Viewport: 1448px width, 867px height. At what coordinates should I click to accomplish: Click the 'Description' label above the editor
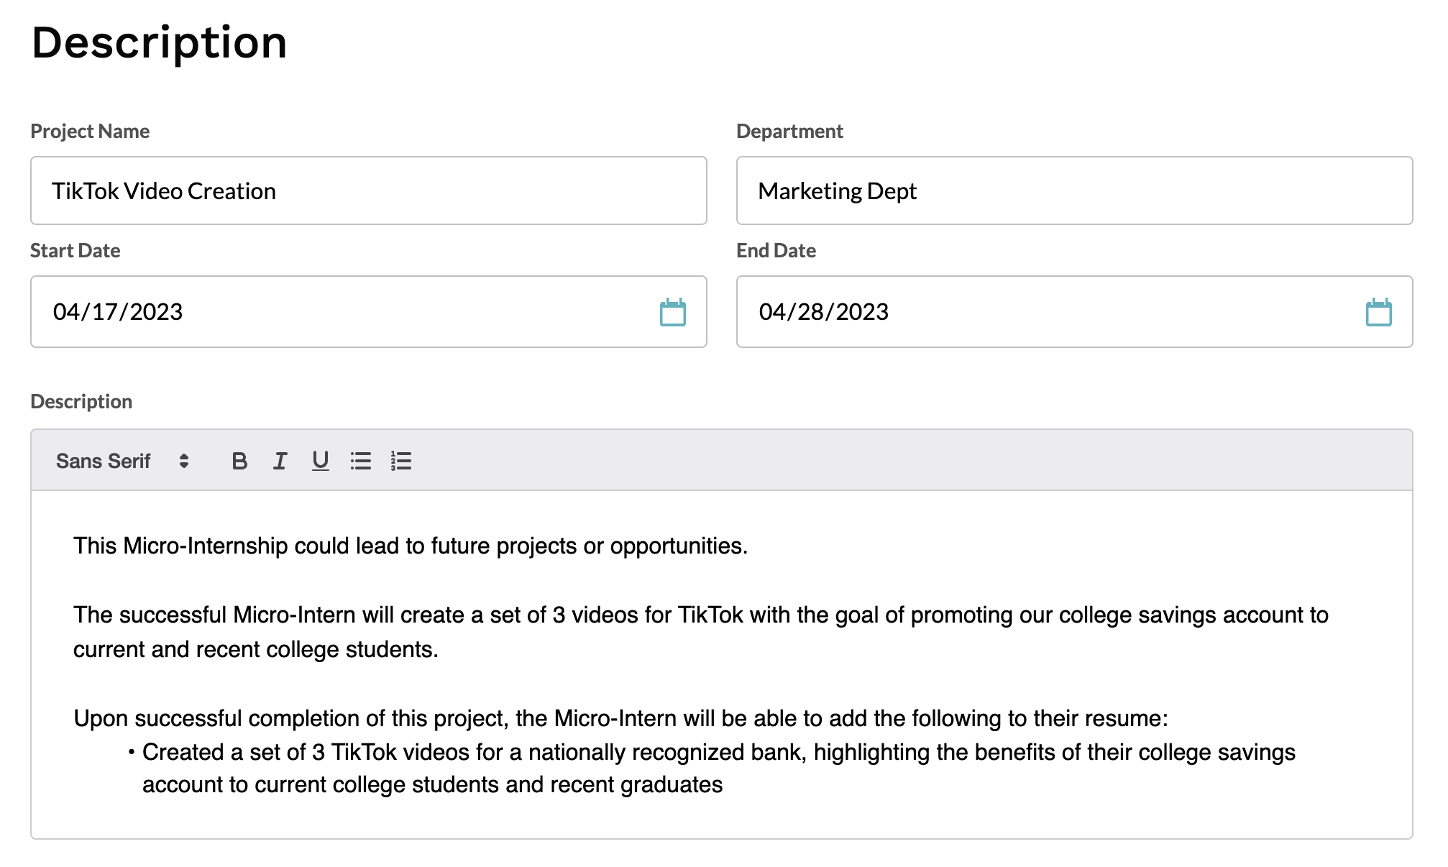[x=81, y=402]
